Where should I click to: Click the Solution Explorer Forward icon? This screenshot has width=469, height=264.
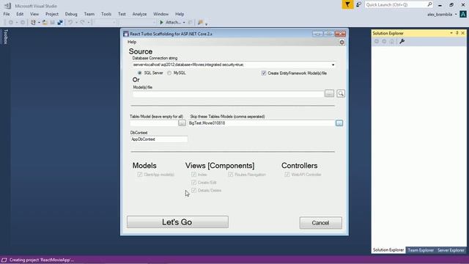(x=384, y=41)
